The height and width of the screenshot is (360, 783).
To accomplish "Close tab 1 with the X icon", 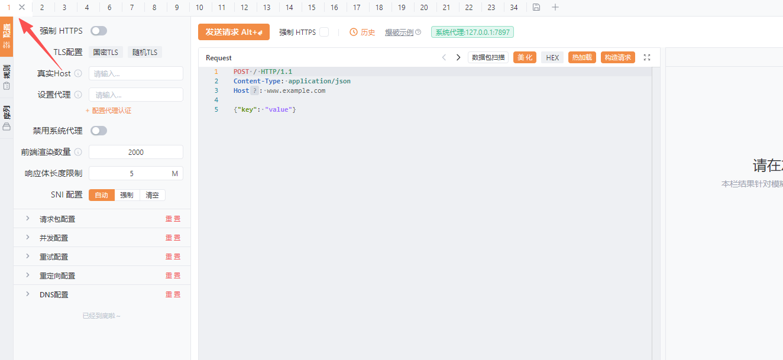I will point(22,7).
